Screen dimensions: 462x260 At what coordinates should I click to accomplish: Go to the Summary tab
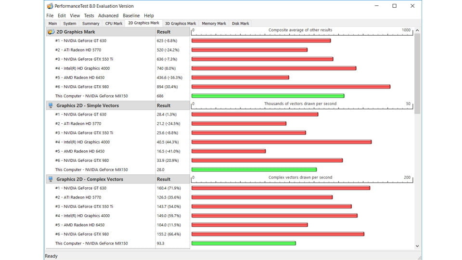coord(90,23)
